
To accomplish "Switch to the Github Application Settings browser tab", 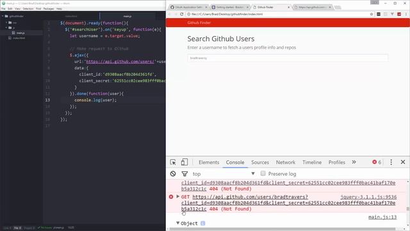I will [188, 7].
